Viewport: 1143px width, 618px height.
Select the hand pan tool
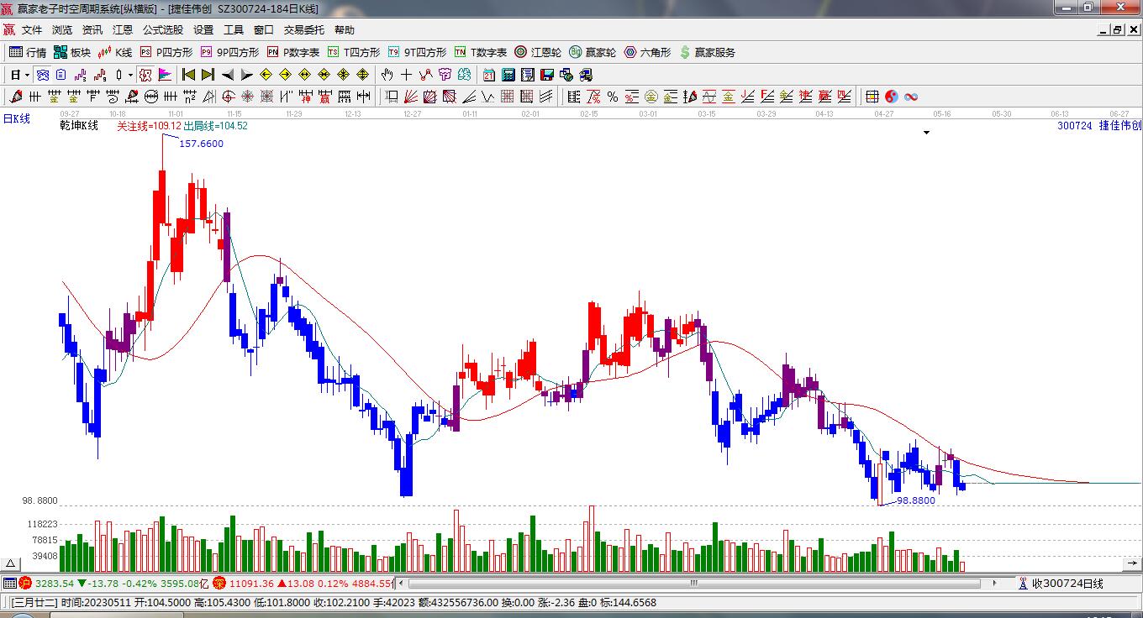[x=387, y=75]
